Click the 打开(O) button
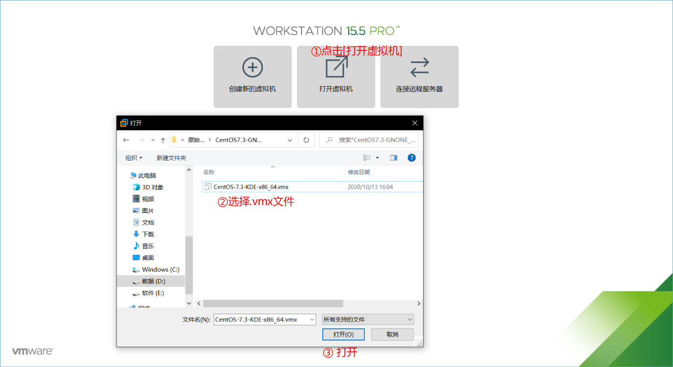673x367 pixels. point(343,334)
